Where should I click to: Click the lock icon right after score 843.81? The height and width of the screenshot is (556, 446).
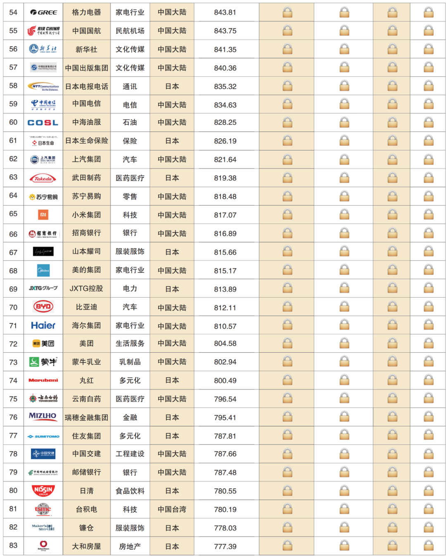[x=287, y=12]
